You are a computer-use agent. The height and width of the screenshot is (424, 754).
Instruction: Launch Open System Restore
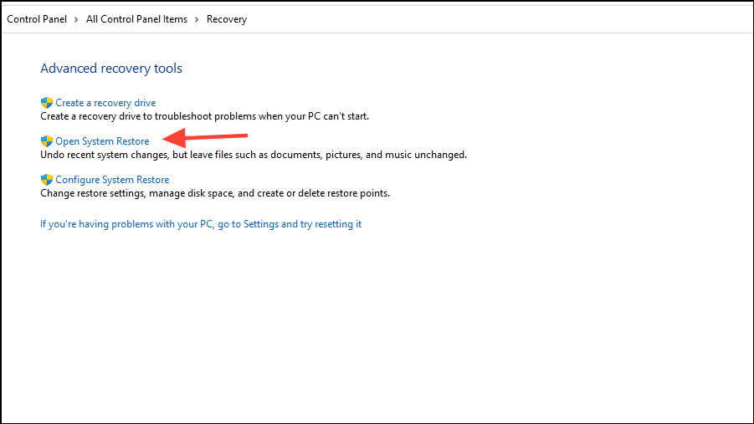[x=102, y=141]
